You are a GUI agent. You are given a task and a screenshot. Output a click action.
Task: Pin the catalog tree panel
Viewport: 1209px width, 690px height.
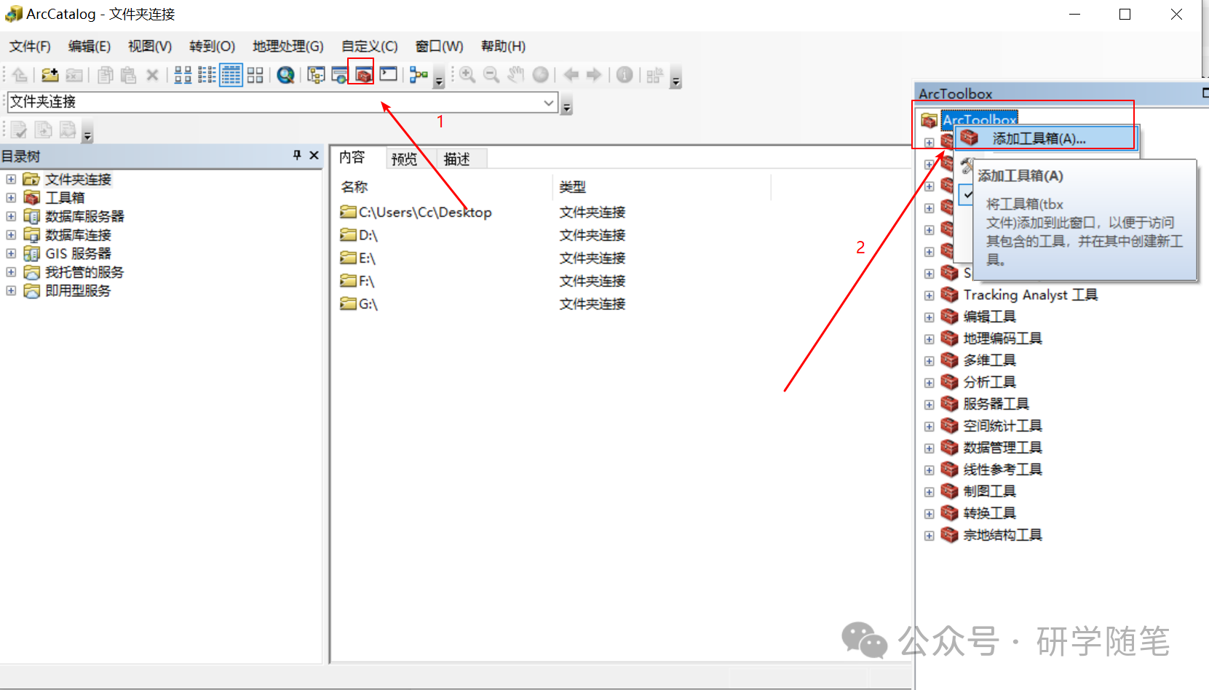coord(297,155)
